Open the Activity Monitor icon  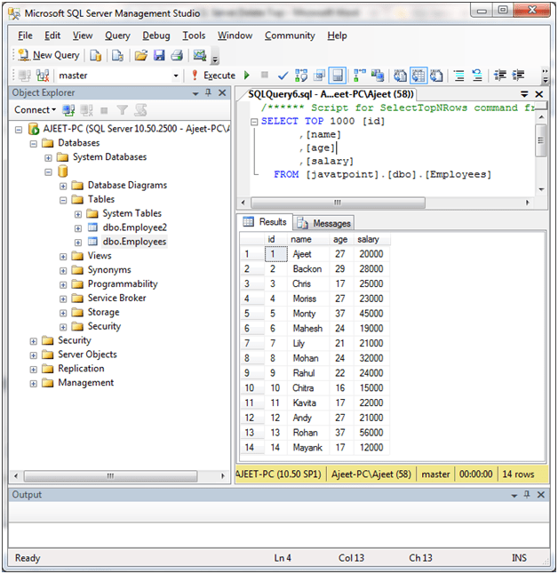click(200, 55)
